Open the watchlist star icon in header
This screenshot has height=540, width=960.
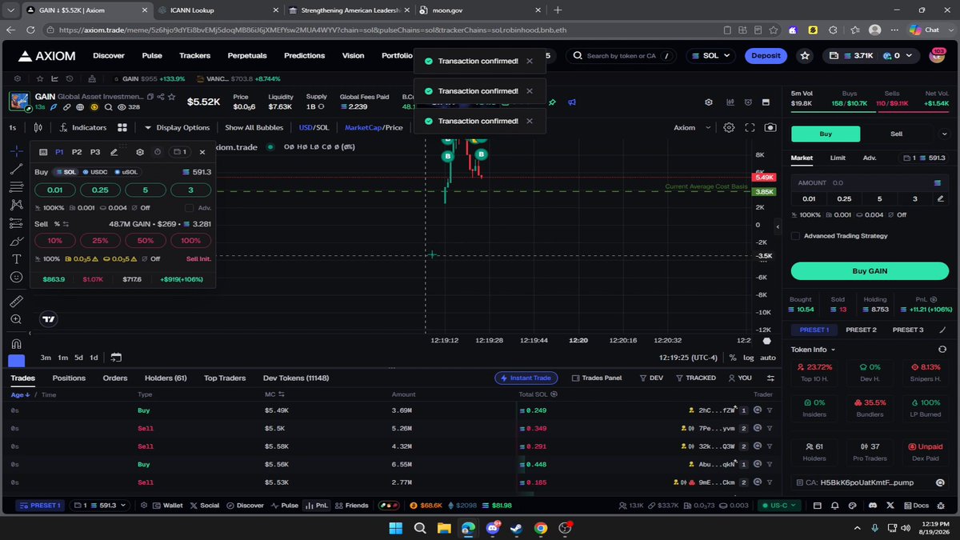click(805, 56)
